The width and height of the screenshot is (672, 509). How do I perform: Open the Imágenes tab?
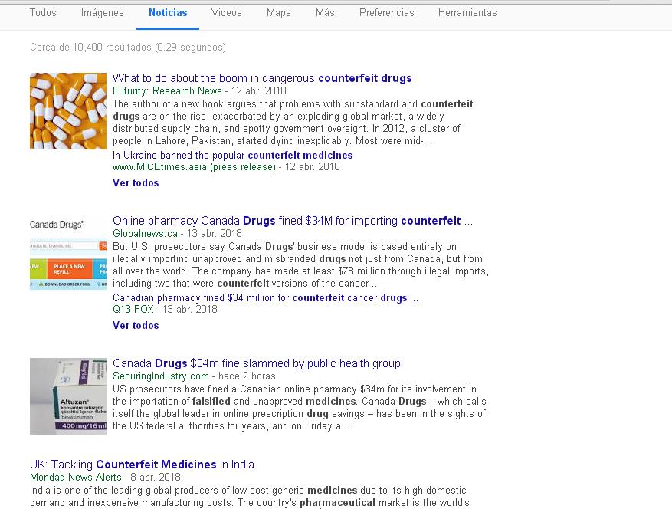(103, 13)
